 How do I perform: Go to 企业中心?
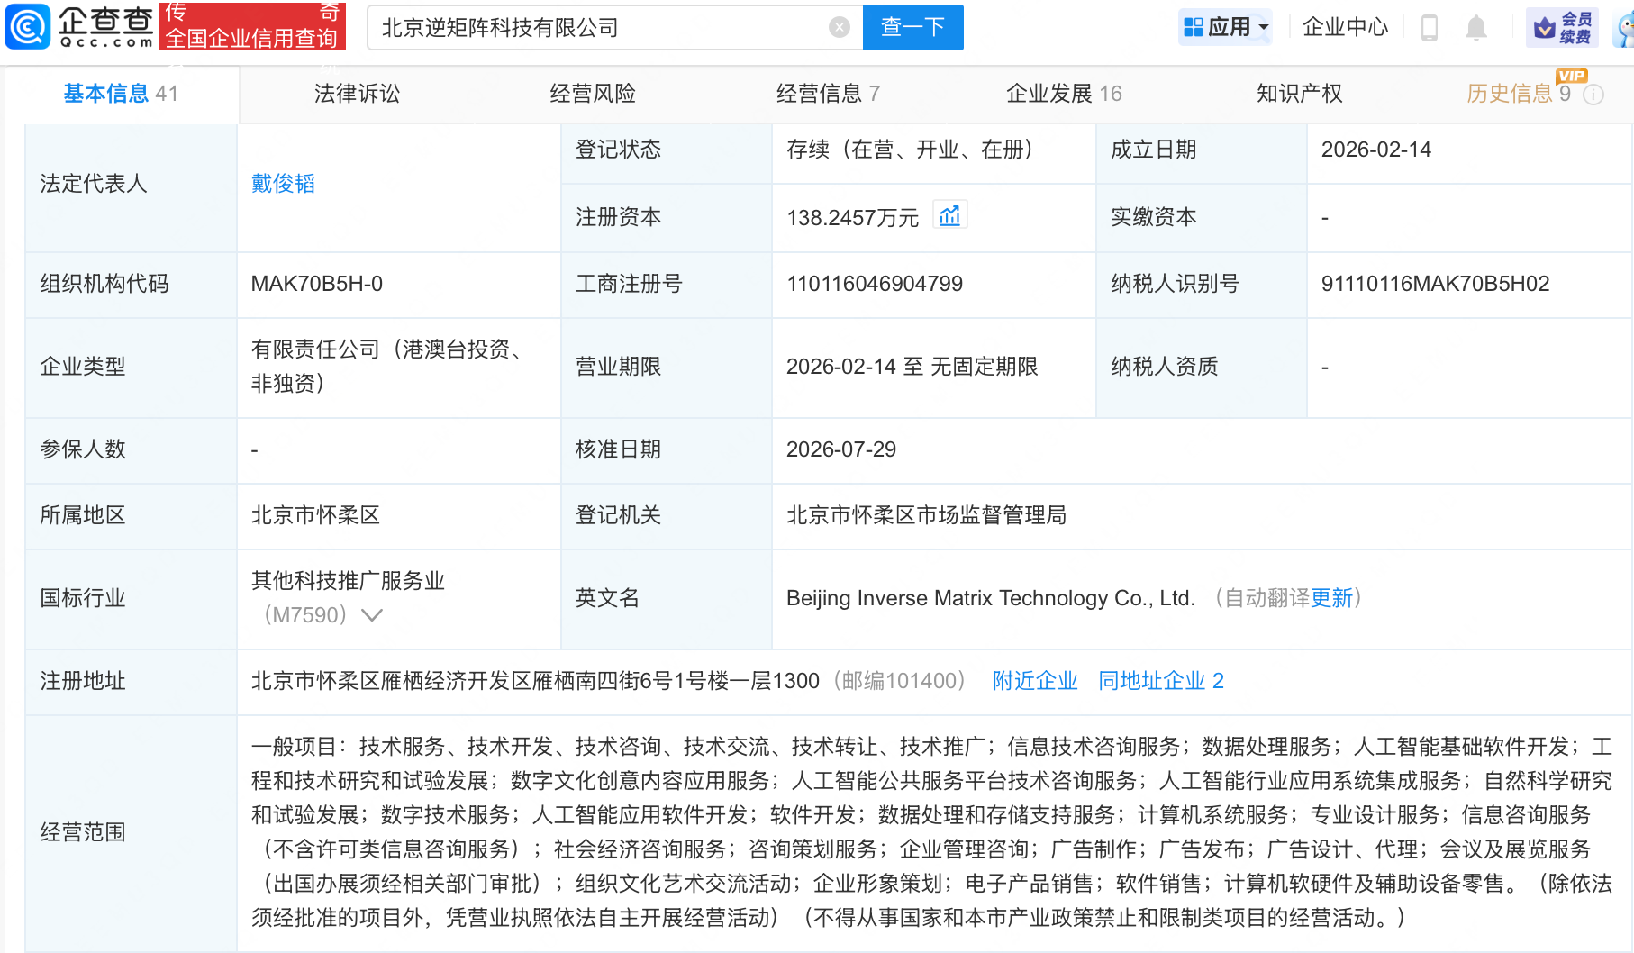[1345, 27]
